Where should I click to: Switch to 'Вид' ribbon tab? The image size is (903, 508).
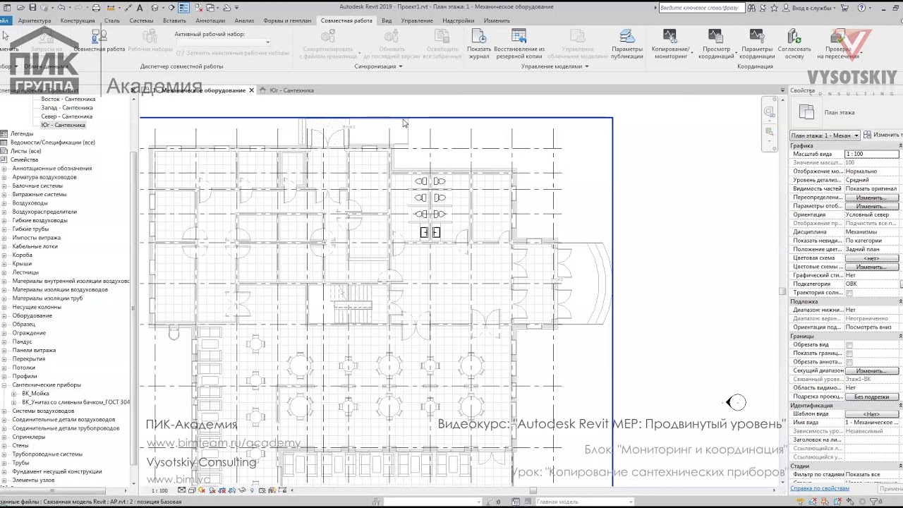point(387,20)
